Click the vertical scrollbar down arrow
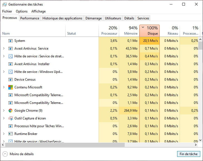The height and width of the screenshot is (161, 203). (201, 140)
